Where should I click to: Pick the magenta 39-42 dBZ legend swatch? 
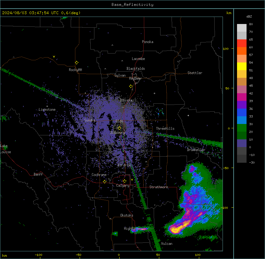coord(242,97)
